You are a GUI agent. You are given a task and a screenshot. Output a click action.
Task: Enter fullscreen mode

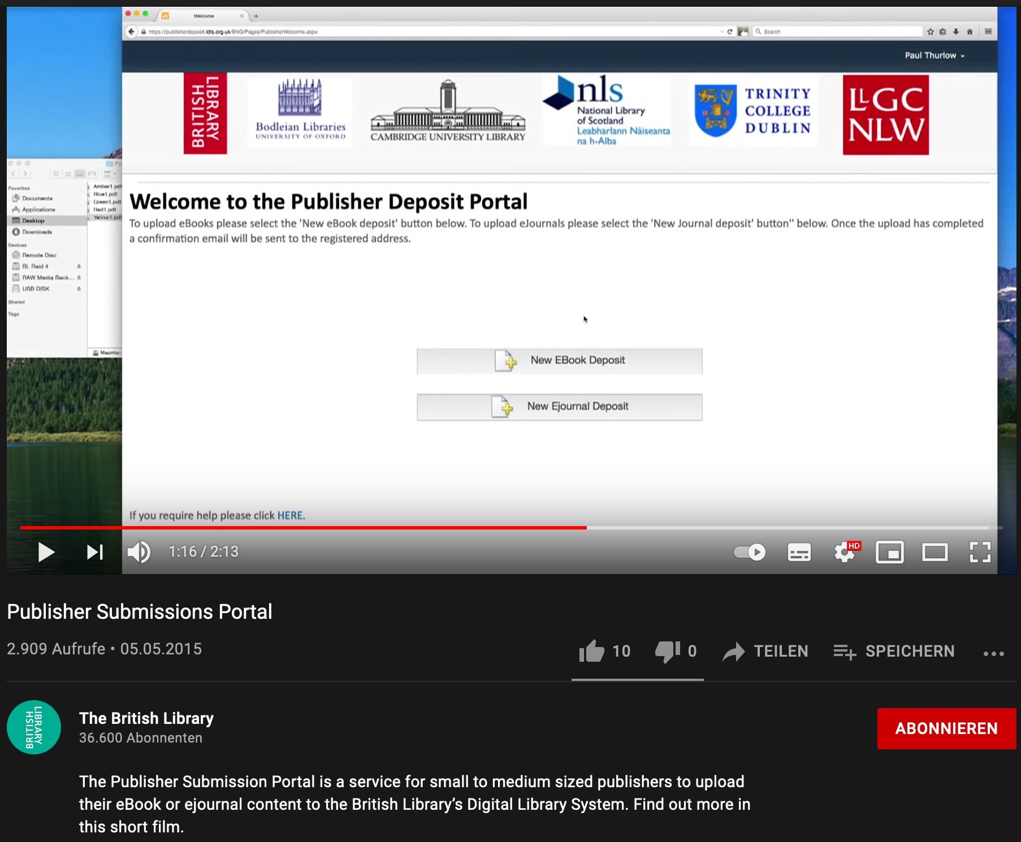click(x=980, y=552)
